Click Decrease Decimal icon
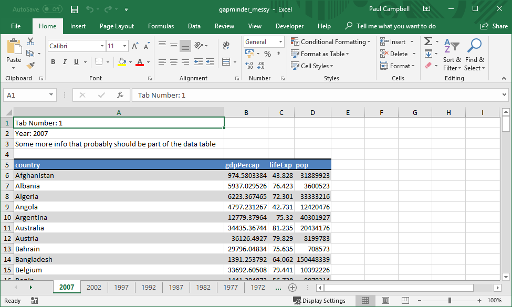The image size is (512, 307). click(x=260, y=66)
